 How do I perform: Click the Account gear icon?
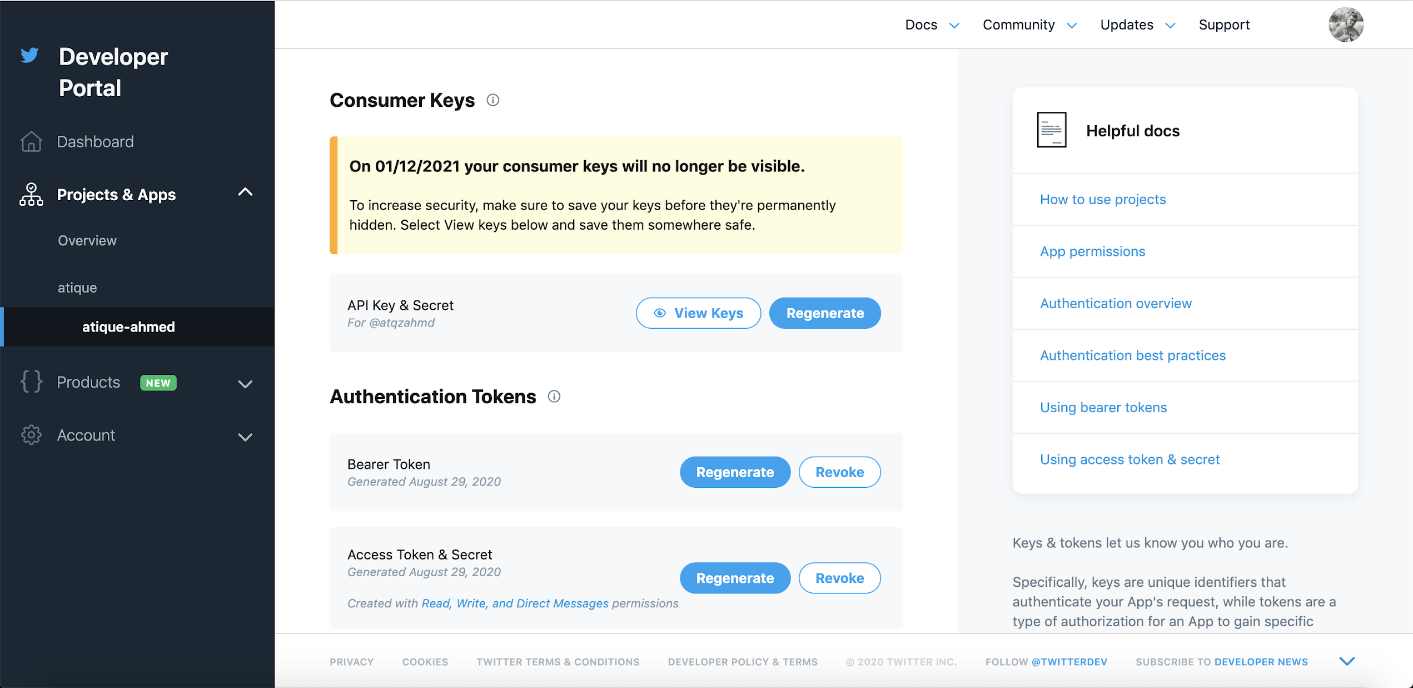click(31, 435)
